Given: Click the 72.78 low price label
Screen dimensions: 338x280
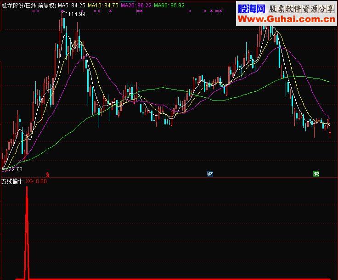Looking at the screenshot, I should click(15, 169).
